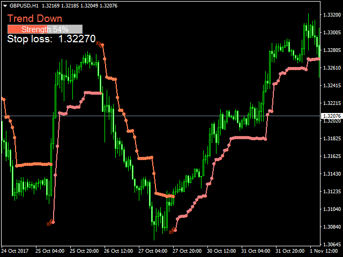Click the 1.31825 price axis label

click(332, 139)
